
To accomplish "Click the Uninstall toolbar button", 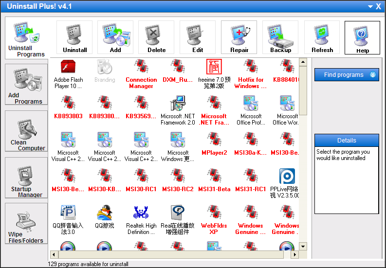I will pos(74,37).
